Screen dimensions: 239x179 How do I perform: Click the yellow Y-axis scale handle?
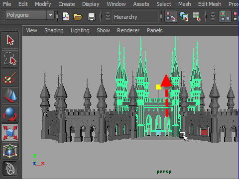(x=158, y=87)
